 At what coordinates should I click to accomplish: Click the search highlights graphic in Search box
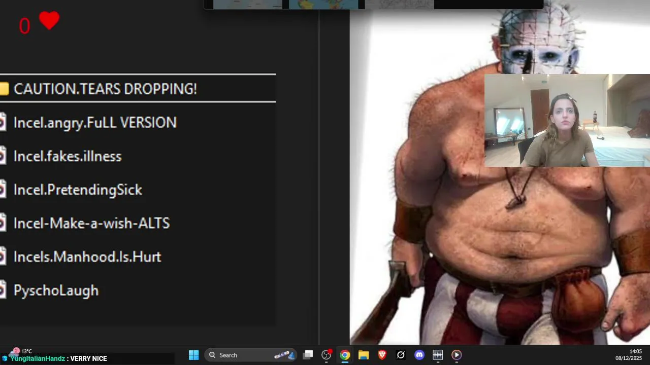point(284,355)
